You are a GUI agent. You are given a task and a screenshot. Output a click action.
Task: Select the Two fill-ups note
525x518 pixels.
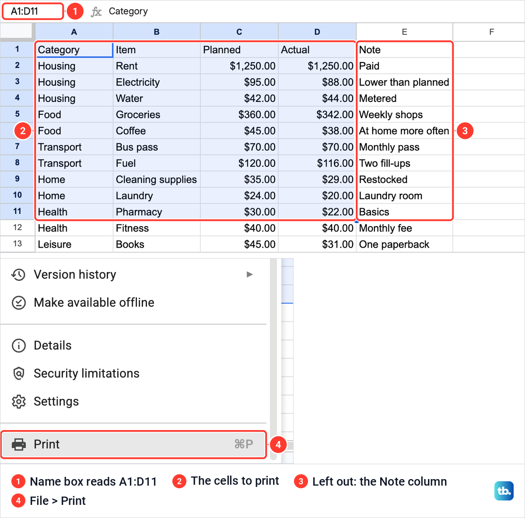(x=404, y=163)
